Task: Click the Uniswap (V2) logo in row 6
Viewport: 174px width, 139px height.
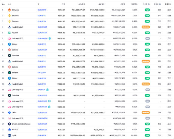Action: (9, 38)
